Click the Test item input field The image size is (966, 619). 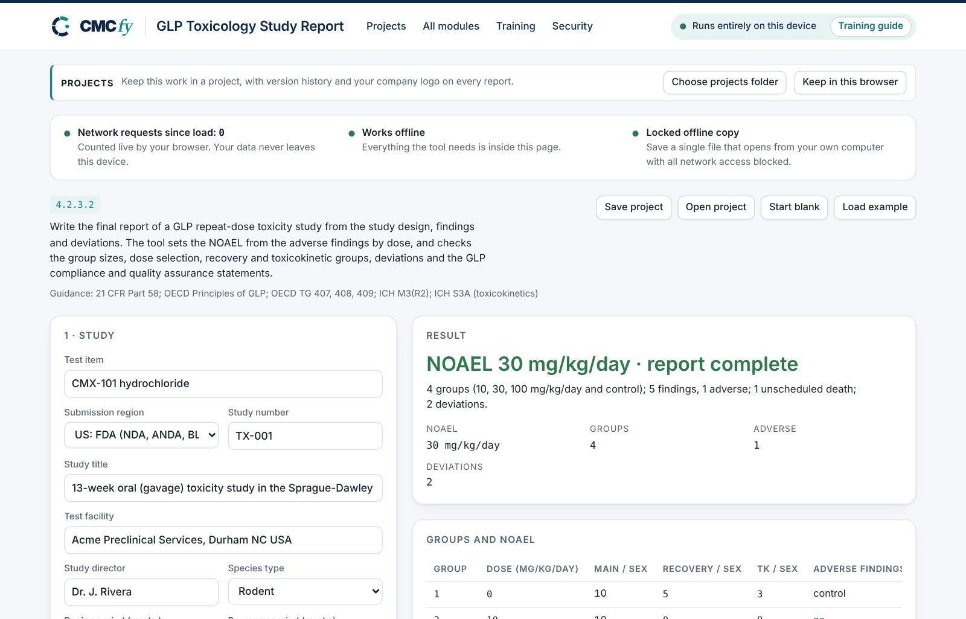[x=223, y=383]
